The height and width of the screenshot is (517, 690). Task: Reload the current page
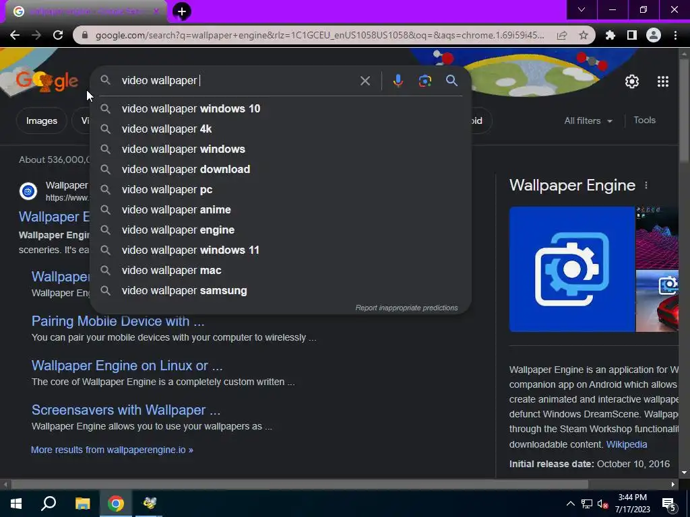pyautogui.click(x=58, y=35)
